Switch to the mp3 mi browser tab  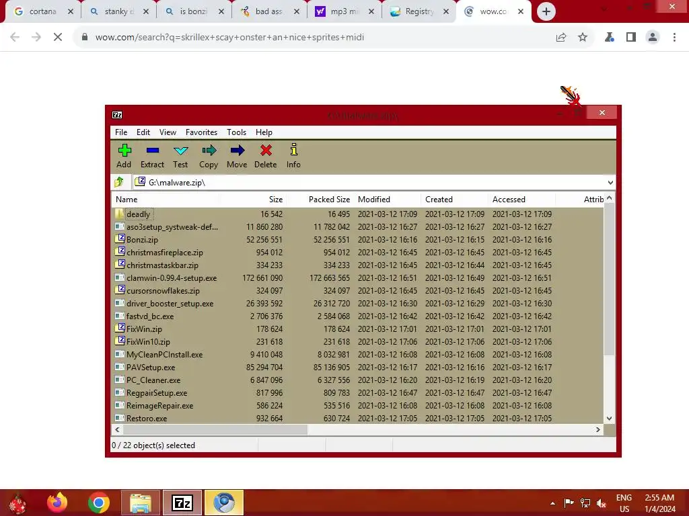(345, 11)
